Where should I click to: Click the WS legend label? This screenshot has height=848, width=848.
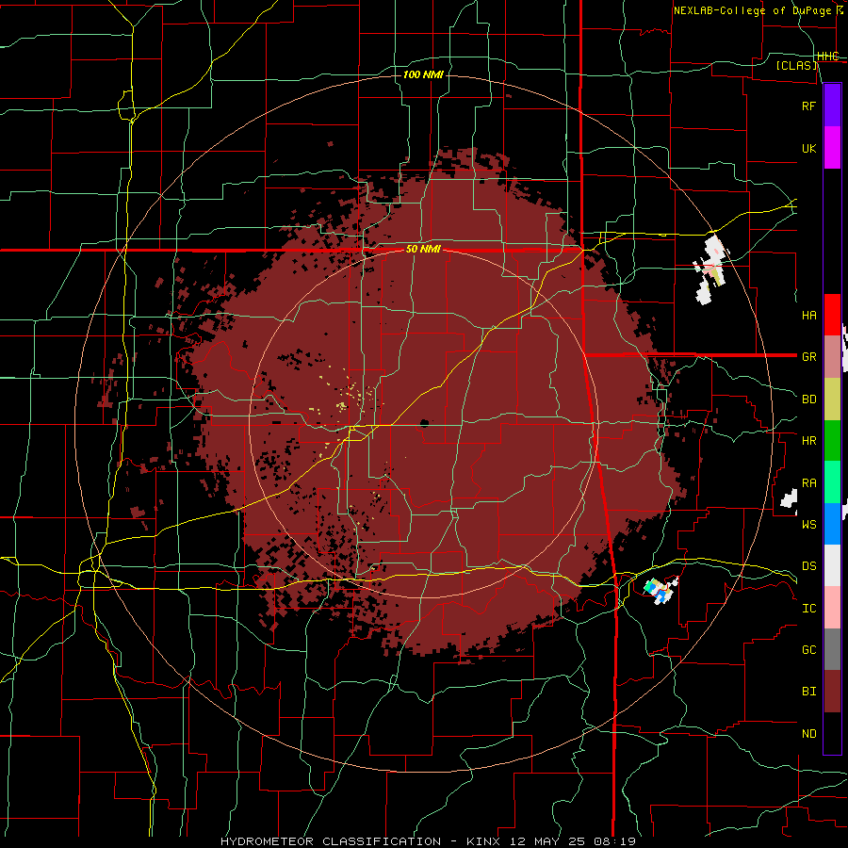click(808, 524)
